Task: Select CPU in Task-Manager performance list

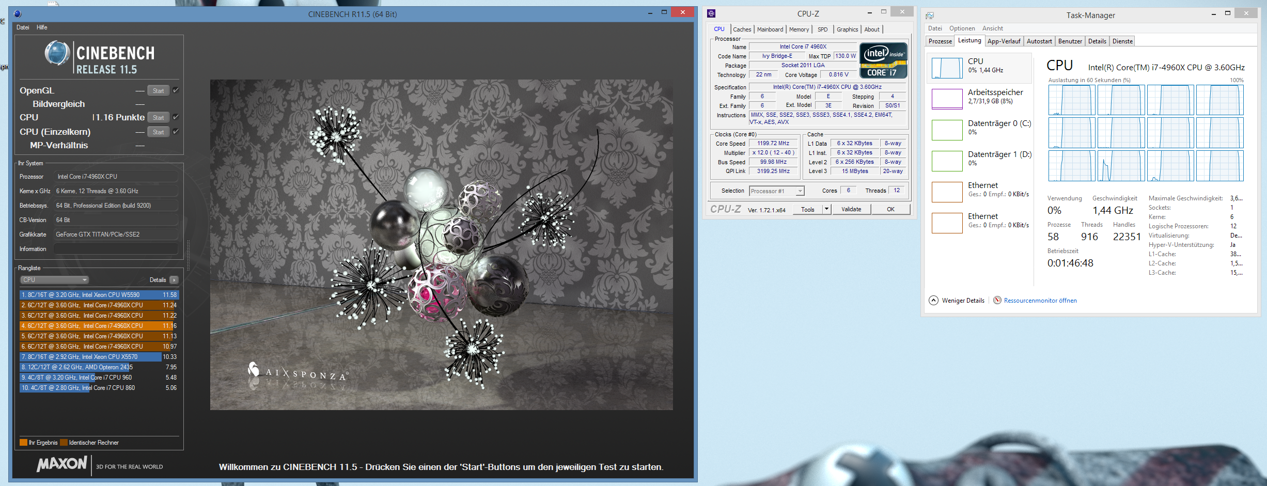Action: pyautogui.click(x=980, y=68)
